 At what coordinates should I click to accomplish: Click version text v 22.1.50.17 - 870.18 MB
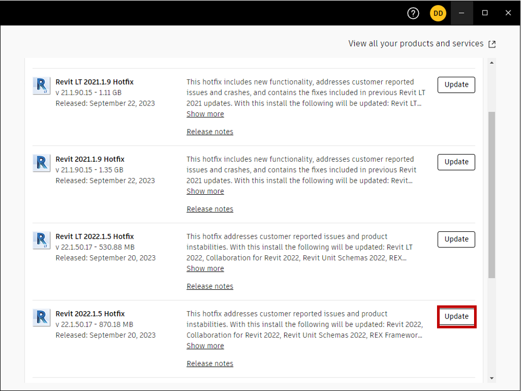[x=94, y=325]
